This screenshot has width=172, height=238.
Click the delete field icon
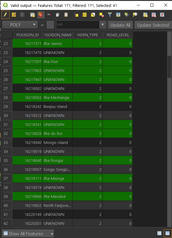point(154,15)
